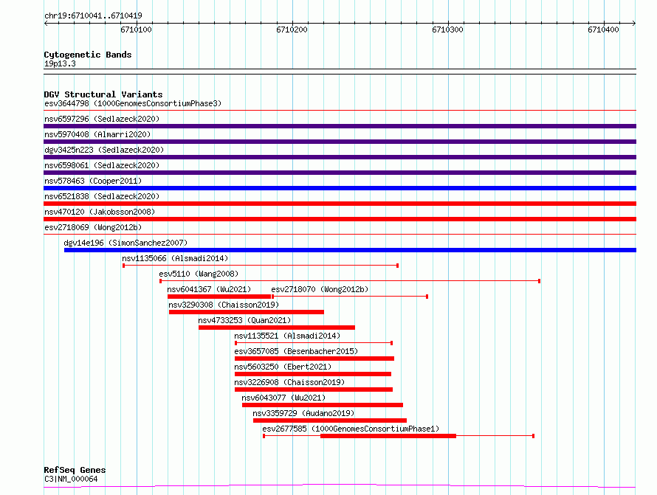This screenshot has height=495, width=657.
Task: Select the nsv6598061 Sedlazeck2020 label
Action: [x=102, y=165]
